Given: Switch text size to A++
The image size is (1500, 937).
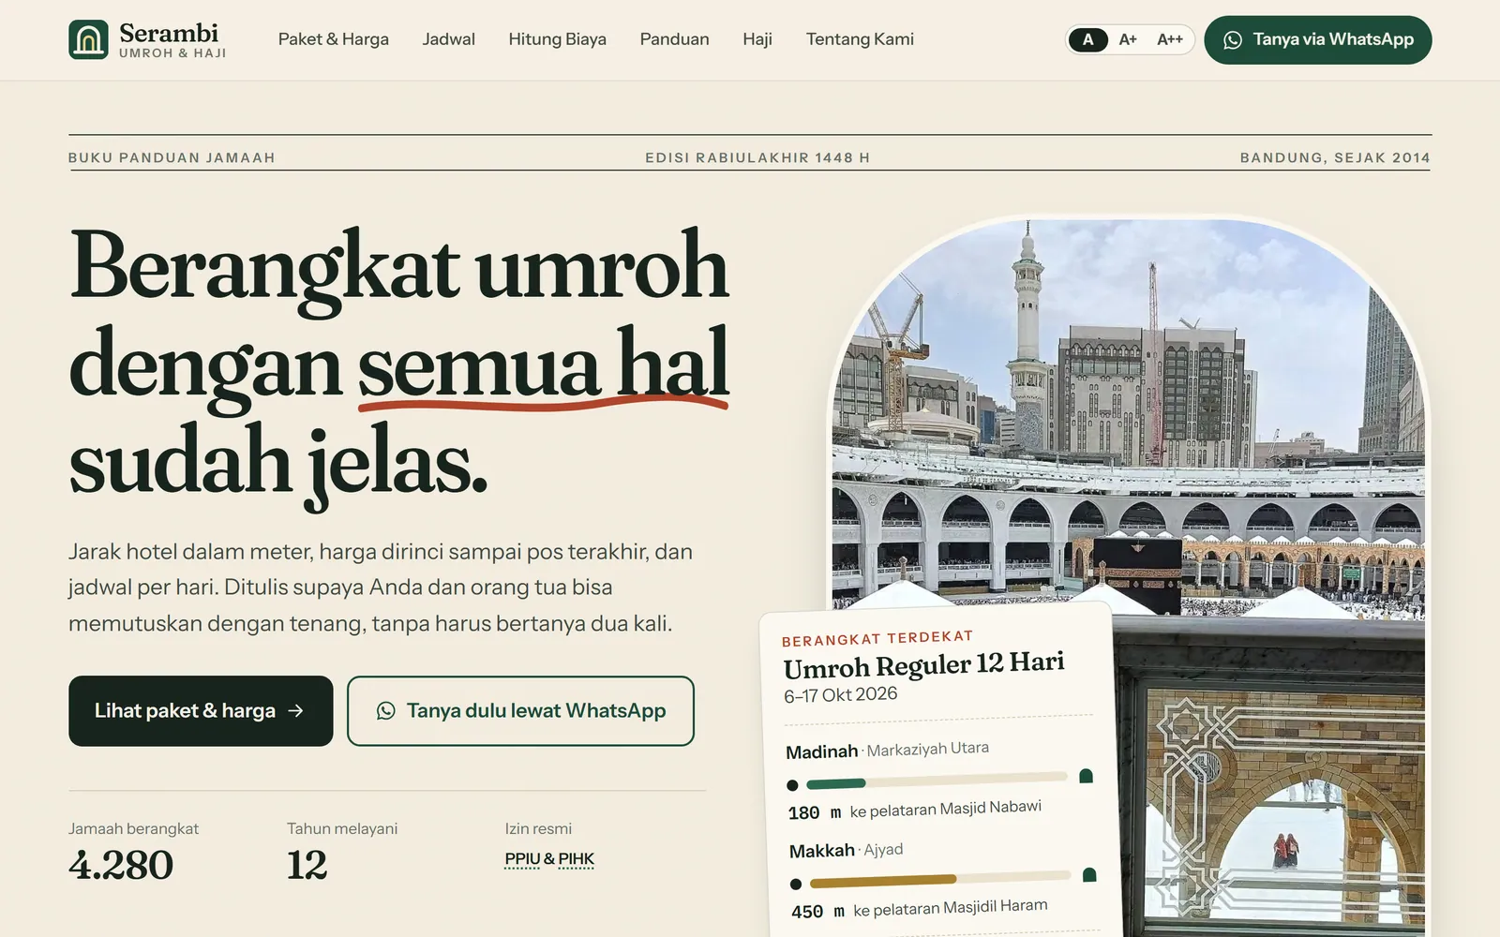Looking at the screenshot, I should pyautogui.click(x=1169, y=39).
